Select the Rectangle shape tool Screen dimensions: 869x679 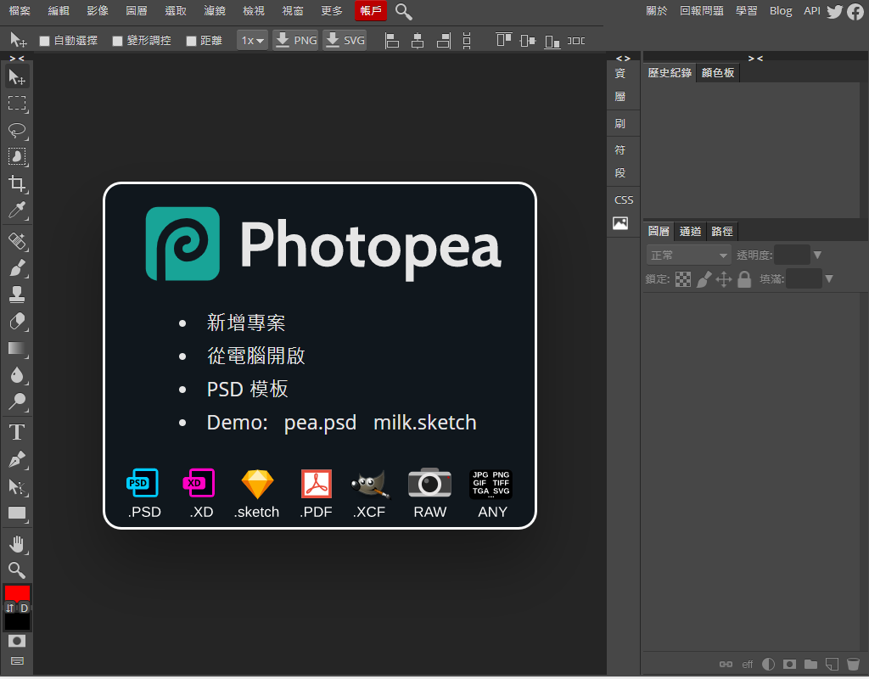tap(17, 513)
